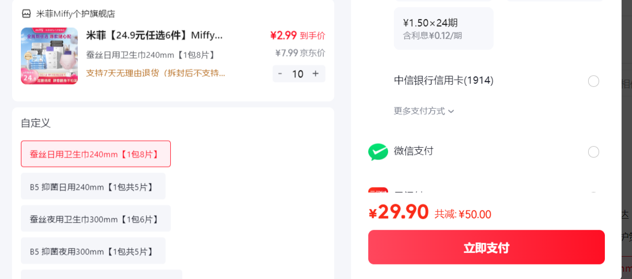
Task: Decrease quantity with the minus button
Action: click(280, 74)
